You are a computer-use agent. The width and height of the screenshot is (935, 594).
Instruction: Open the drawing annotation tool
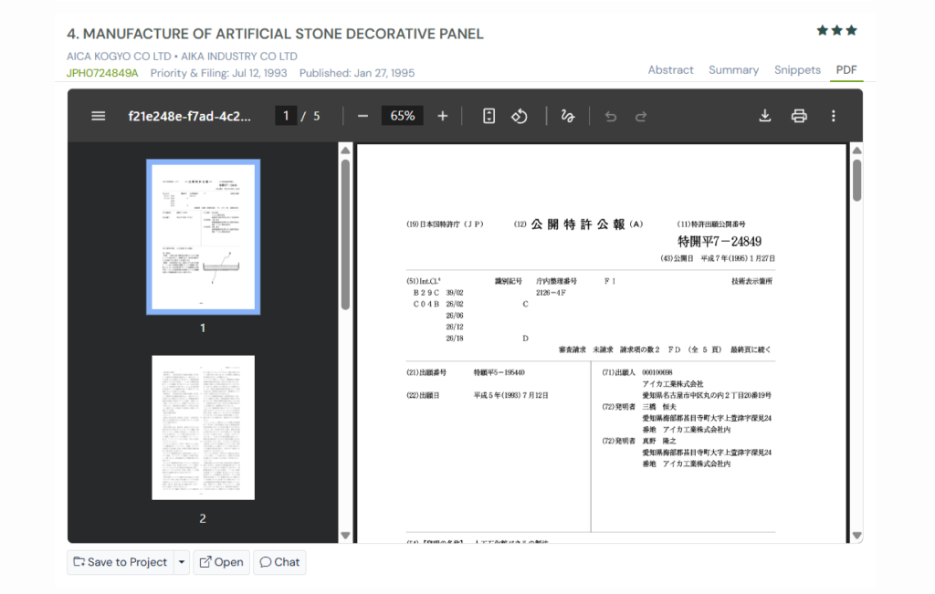[x=567, y=115]
